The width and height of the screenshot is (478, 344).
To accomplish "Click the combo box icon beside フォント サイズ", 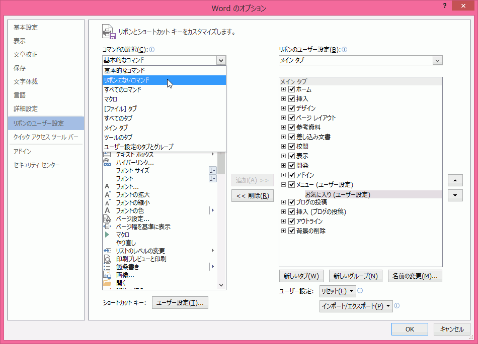I will click(x=213, y=170).
